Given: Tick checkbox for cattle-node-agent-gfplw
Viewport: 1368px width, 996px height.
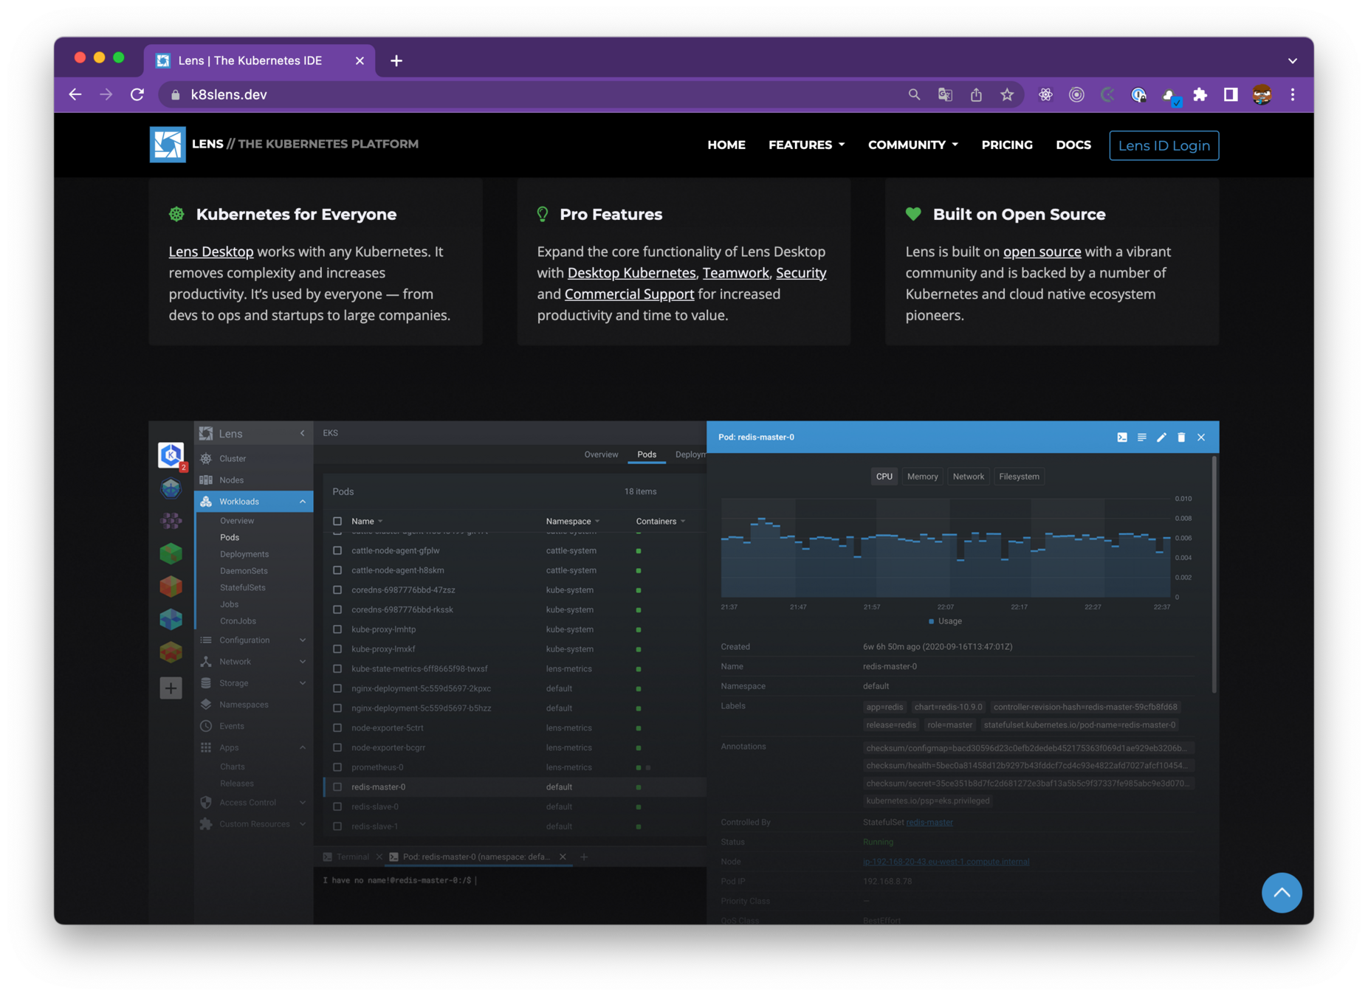Looking at the screenshot, I should point(337,550).
